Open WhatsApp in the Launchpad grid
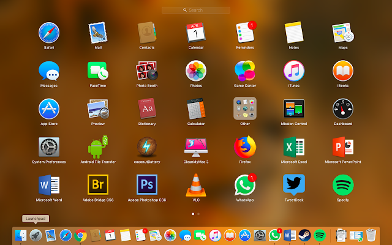 click(245, 185)
